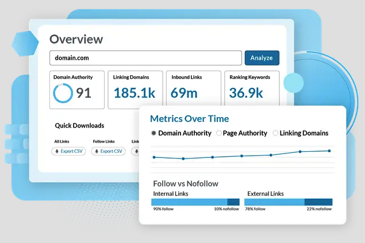
Task: Open the Linking Domains 185.1k value
Action: pyautogui.click(x=135, y=93)
